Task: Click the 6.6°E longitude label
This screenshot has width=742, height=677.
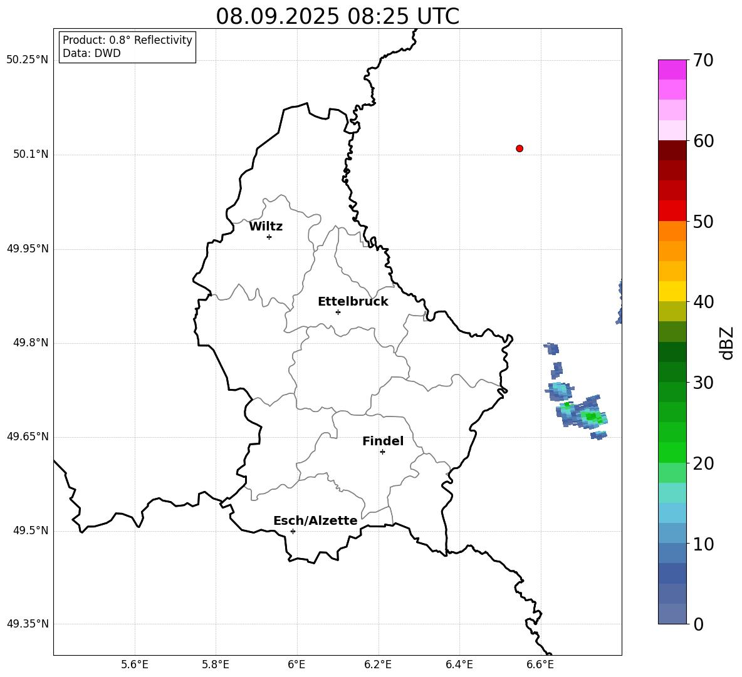Action: (x=540, y=664)
